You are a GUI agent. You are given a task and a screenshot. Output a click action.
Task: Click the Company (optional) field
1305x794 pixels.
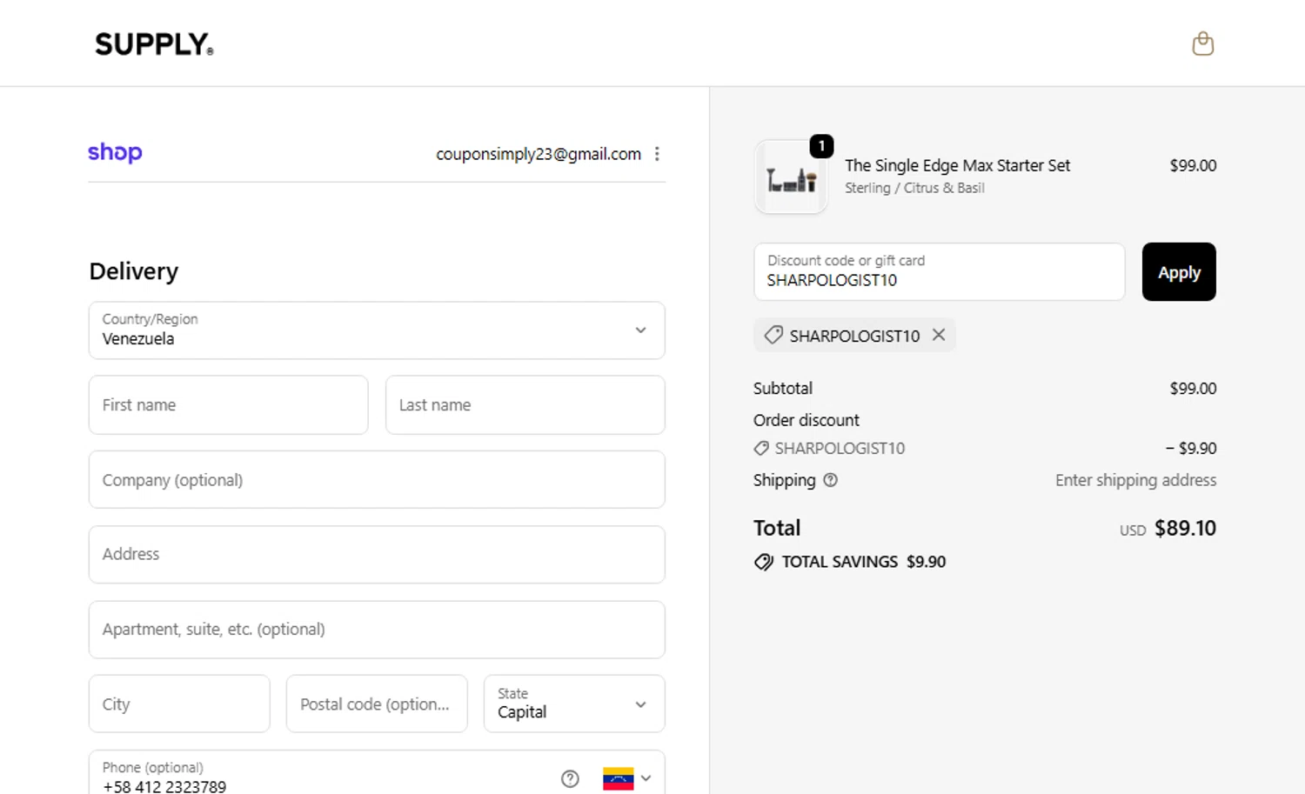coord(377,480)
